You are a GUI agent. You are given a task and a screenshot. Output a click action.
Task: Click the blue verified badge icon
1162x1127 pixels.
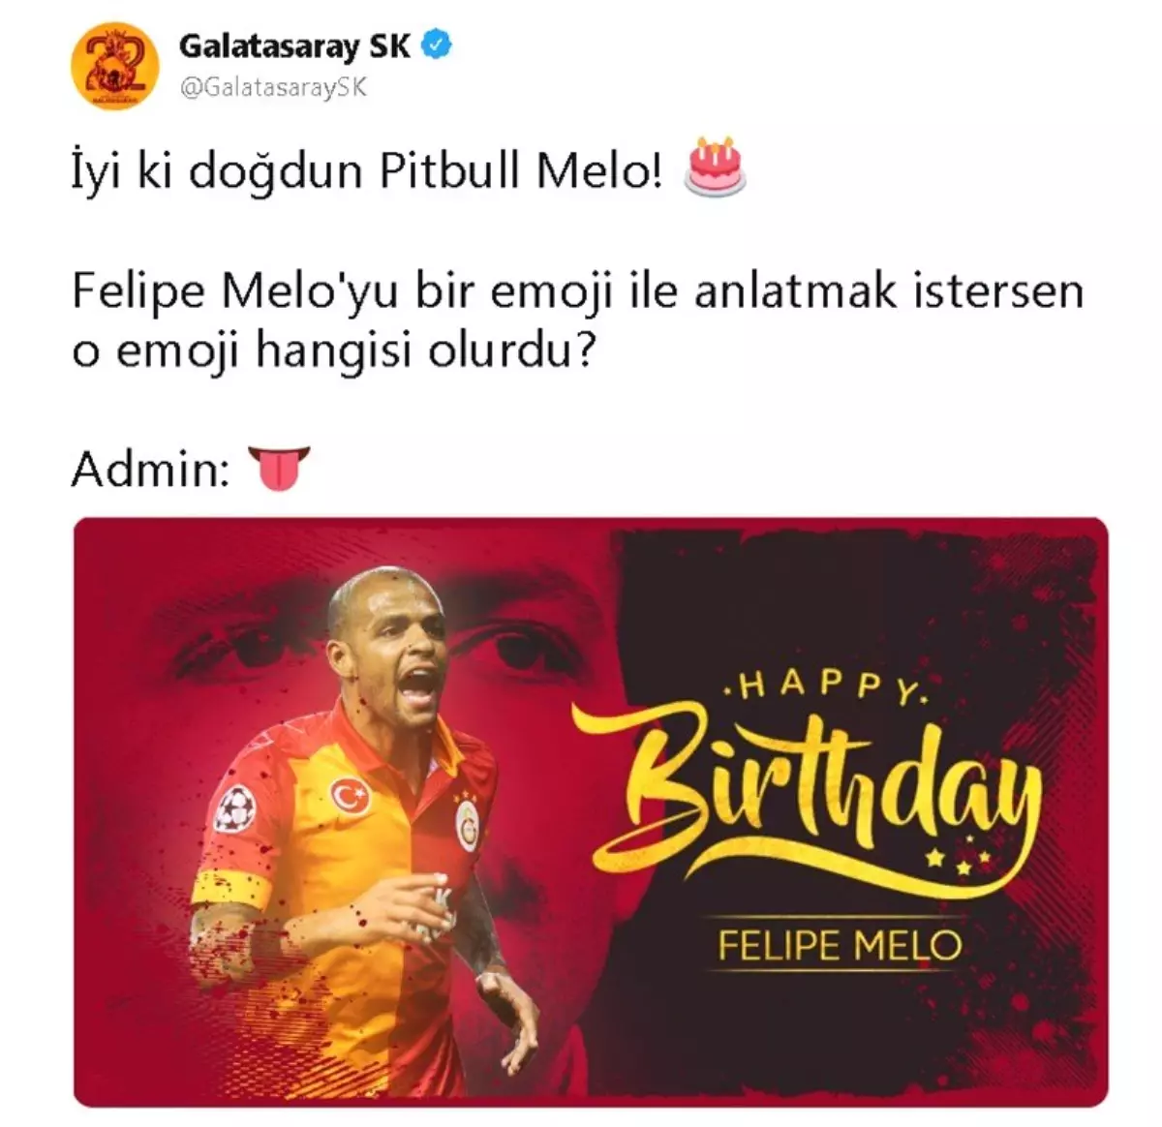437,45
